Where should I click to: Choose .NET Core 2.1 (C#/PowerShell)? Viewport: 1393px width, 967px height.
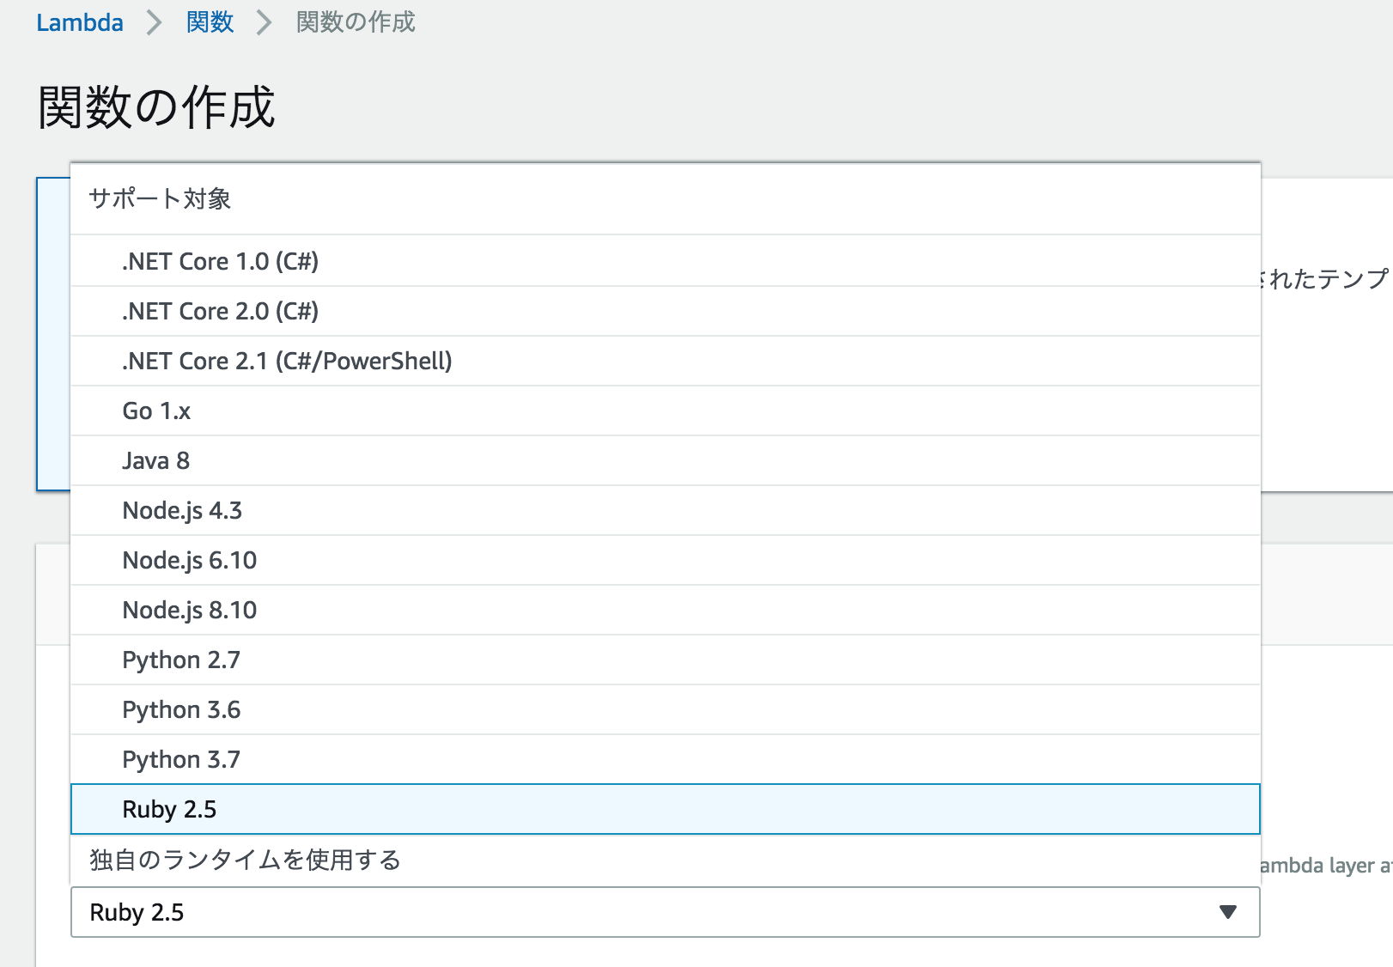click(287, 361)
